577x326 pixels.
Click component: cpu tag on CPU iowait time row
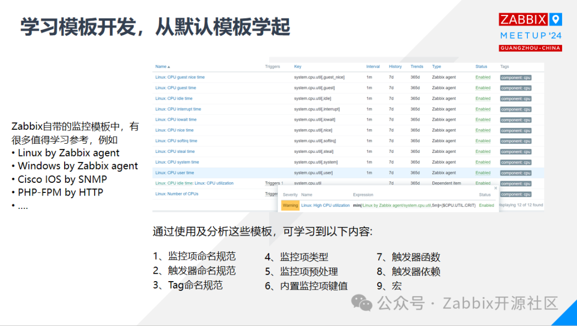point(516,120)
